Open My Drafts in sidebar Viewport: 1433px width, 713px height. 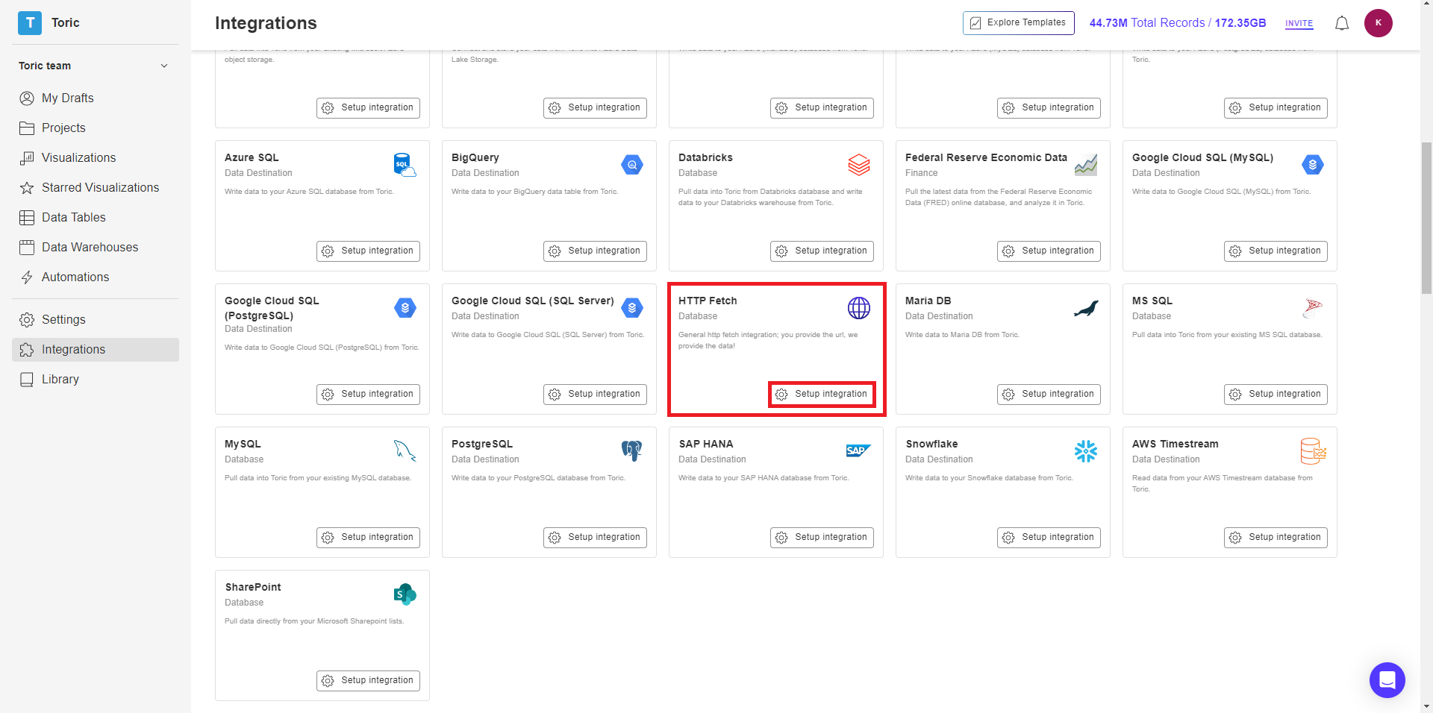96,98
